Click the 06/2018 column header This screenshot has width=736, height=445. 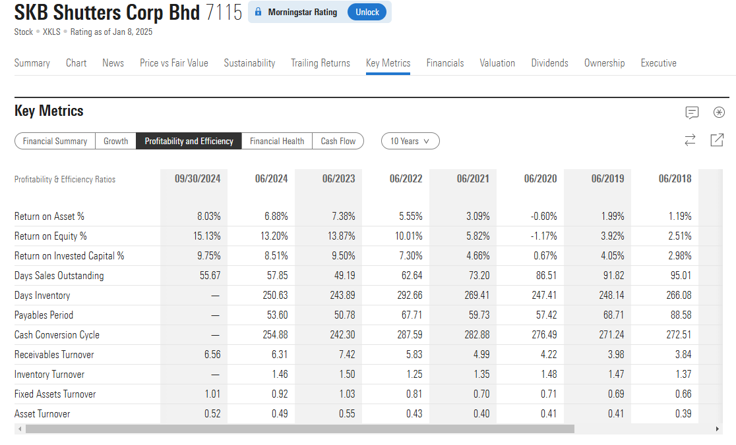point(675,179)
